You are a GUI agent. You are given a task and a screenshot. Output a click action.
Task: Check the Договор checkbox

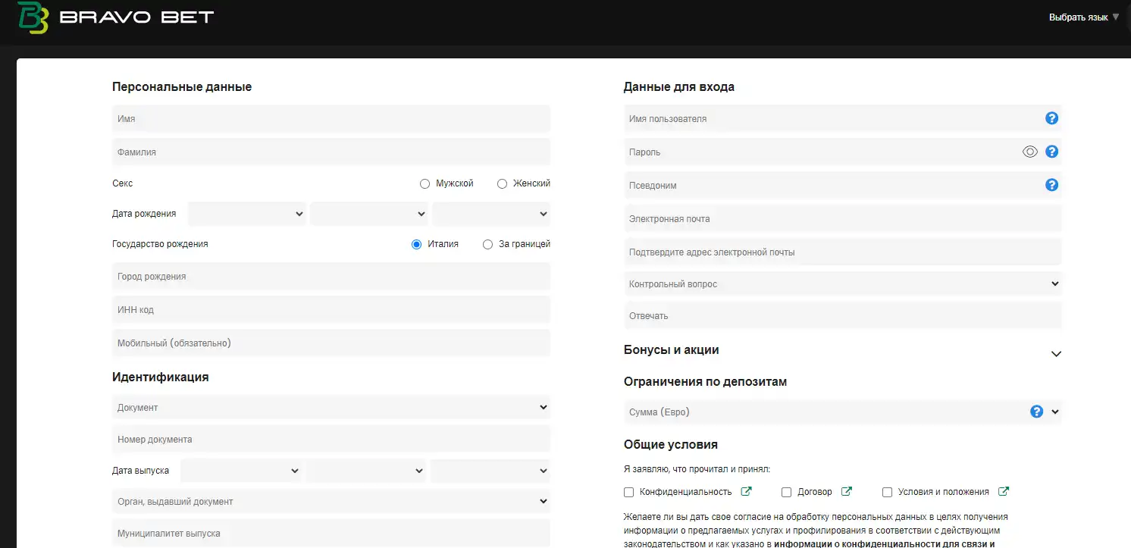pos(786,492)
